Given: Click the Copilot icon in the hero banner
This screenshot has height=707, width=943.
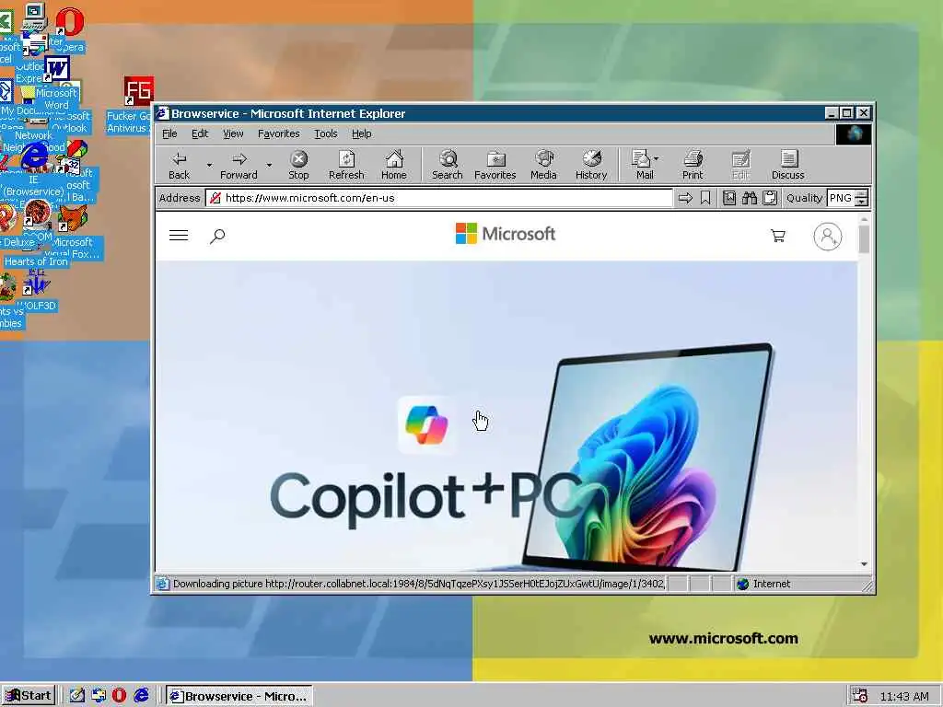Looking at the screenshot, I should (x=426, y=424).
